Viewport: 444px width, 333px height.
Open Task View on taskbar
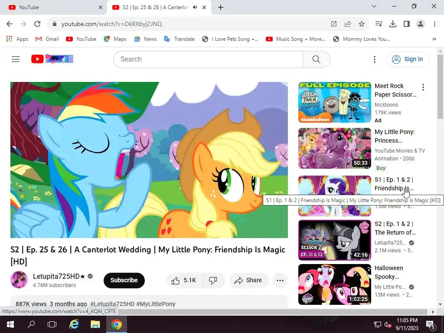[x=52, y=324]
